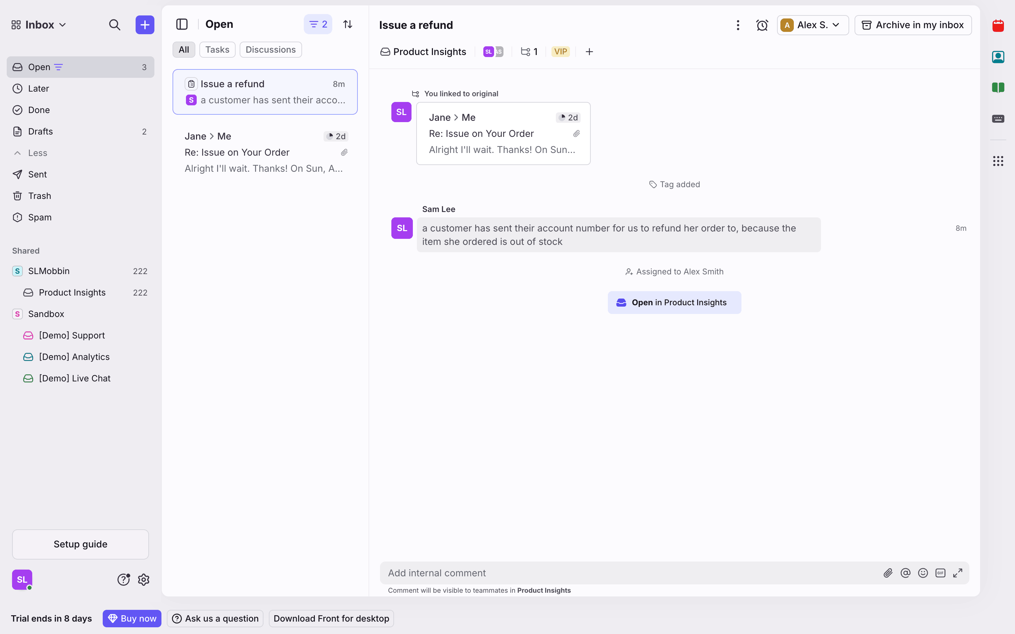Toggle the active filters button

(x=318, y=24)
